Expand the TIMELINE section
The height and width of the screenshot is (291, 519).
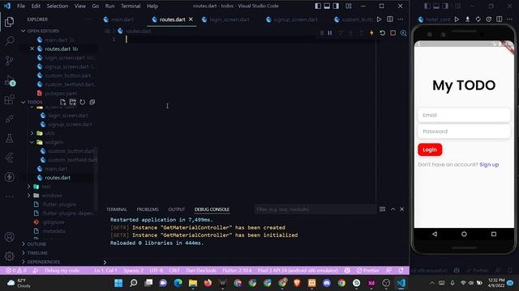tap(37, 253)
